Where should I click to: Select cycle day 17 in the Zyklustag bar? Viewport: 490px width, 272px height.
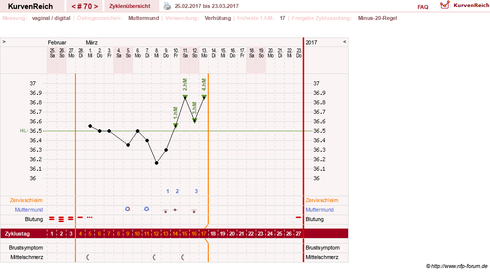coord(204,234)
